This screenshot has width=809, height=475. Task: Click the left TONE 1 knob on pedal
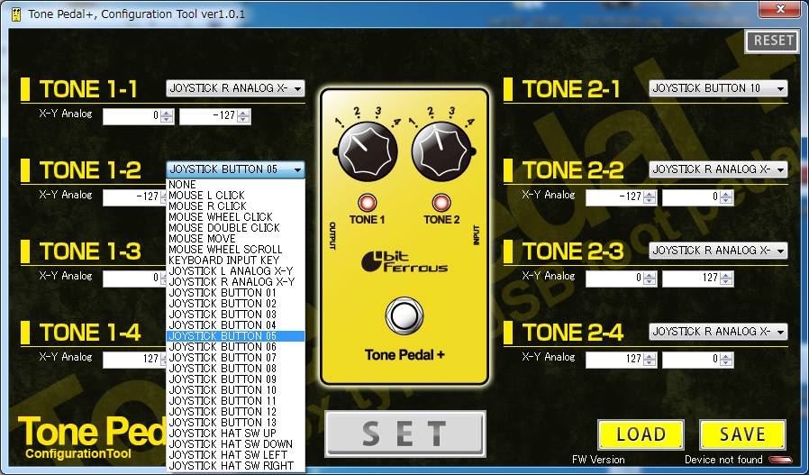tap(367, 151)
